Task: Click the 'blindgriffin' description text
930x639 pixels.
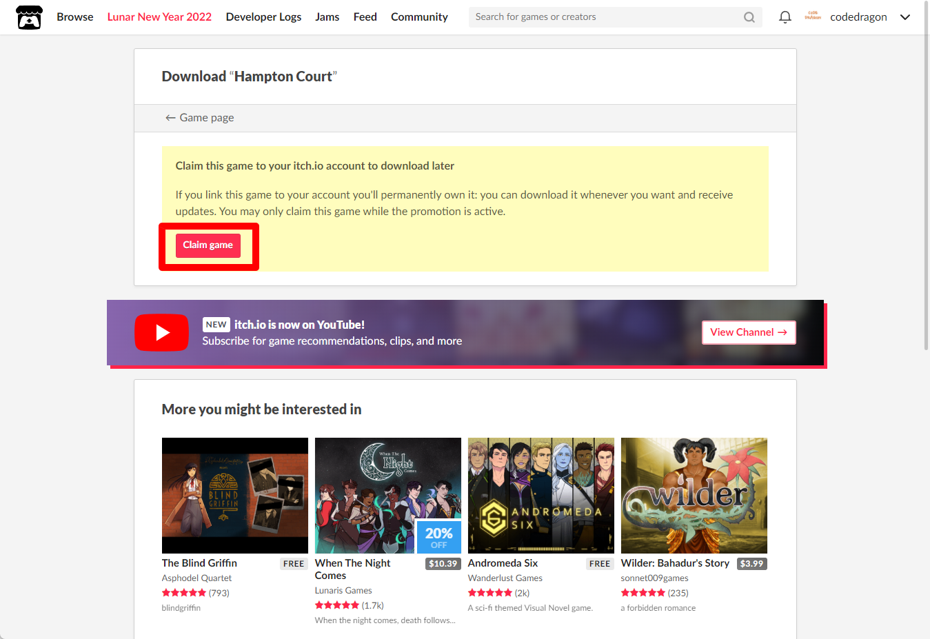Action: [181, 608]
